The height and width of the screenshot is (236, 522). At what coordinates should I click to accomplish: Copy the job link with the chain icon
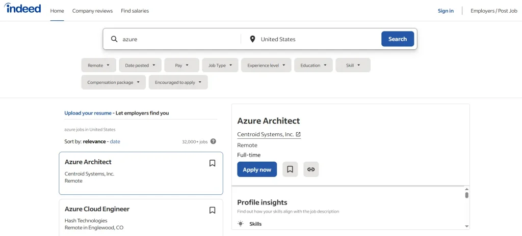(x=311, y=169)
